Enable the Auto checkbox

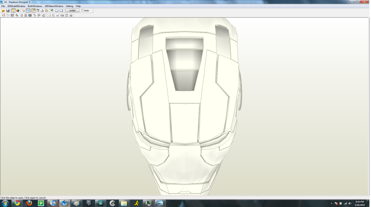(x=83, y=10)
